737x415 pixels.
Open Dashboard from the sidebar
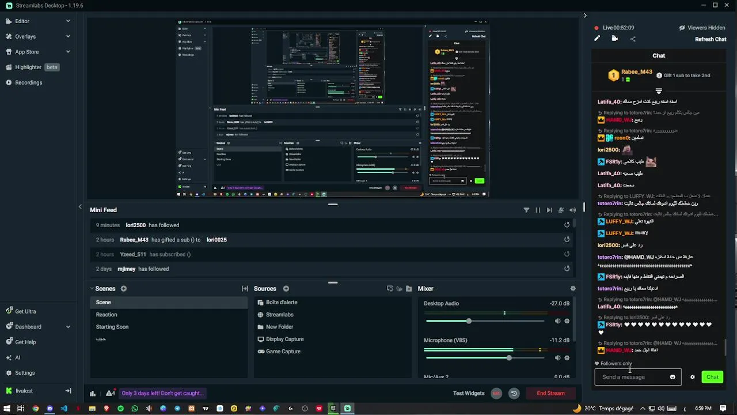[x=28, y=327]
